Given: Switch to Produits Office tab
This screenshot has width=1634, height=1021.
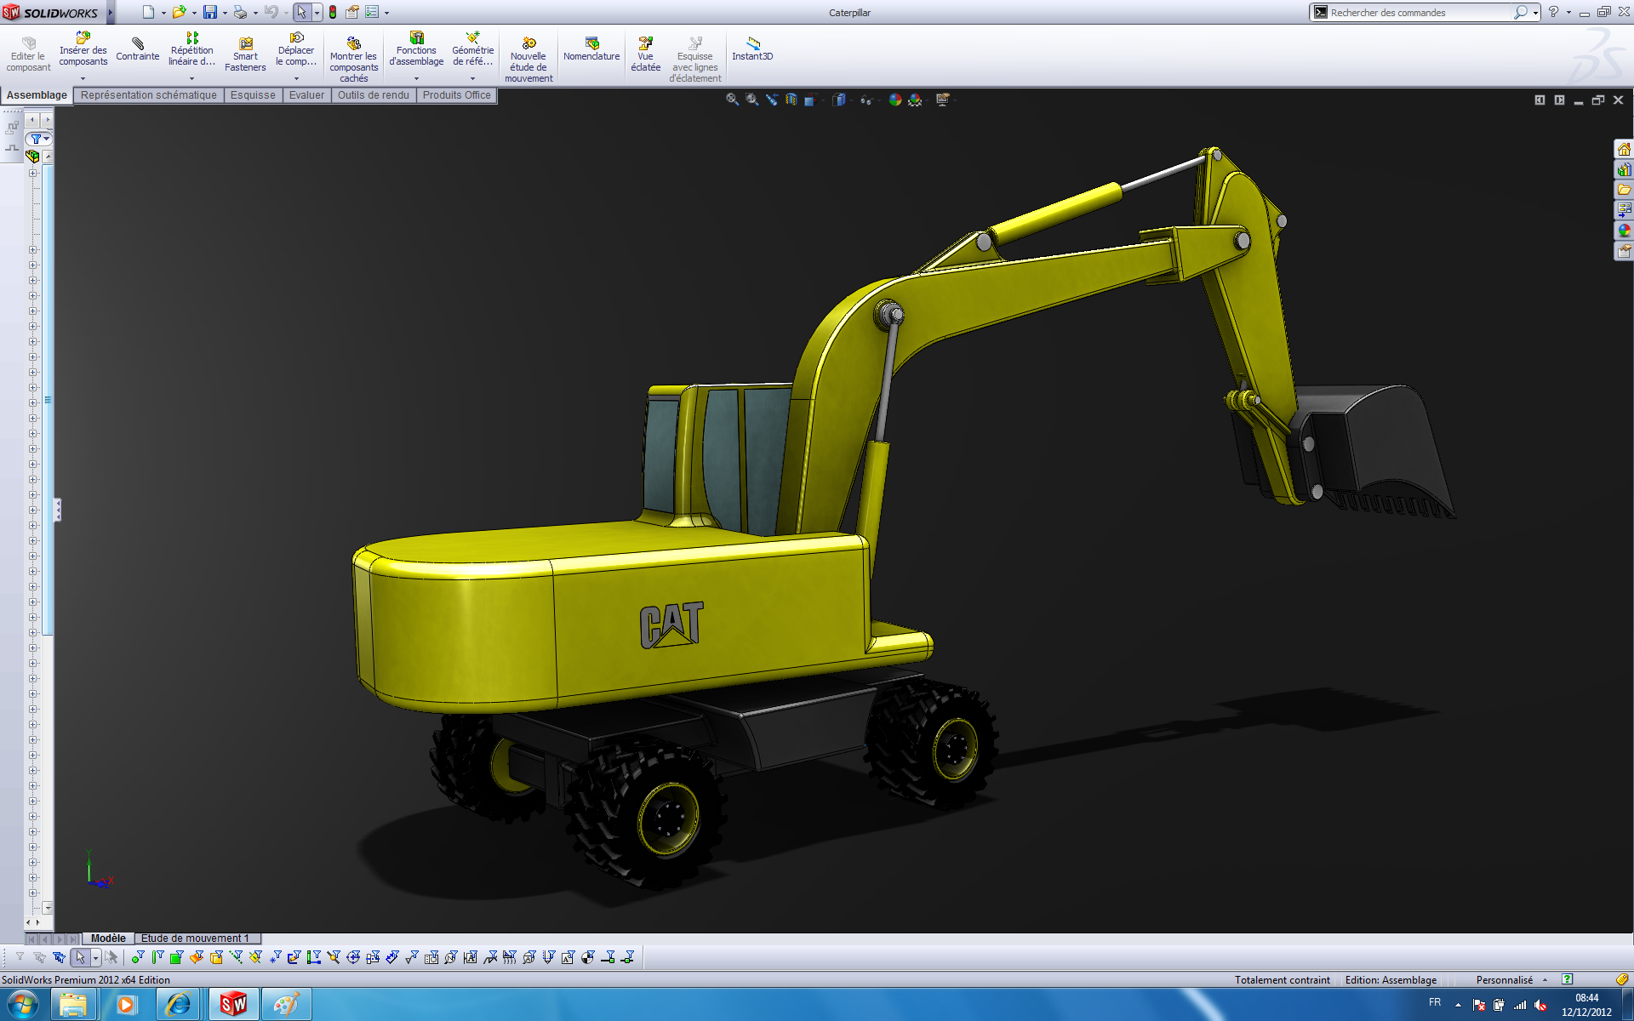Looking at the screenshot, I should pyautogui.click(x=456, y=95).
